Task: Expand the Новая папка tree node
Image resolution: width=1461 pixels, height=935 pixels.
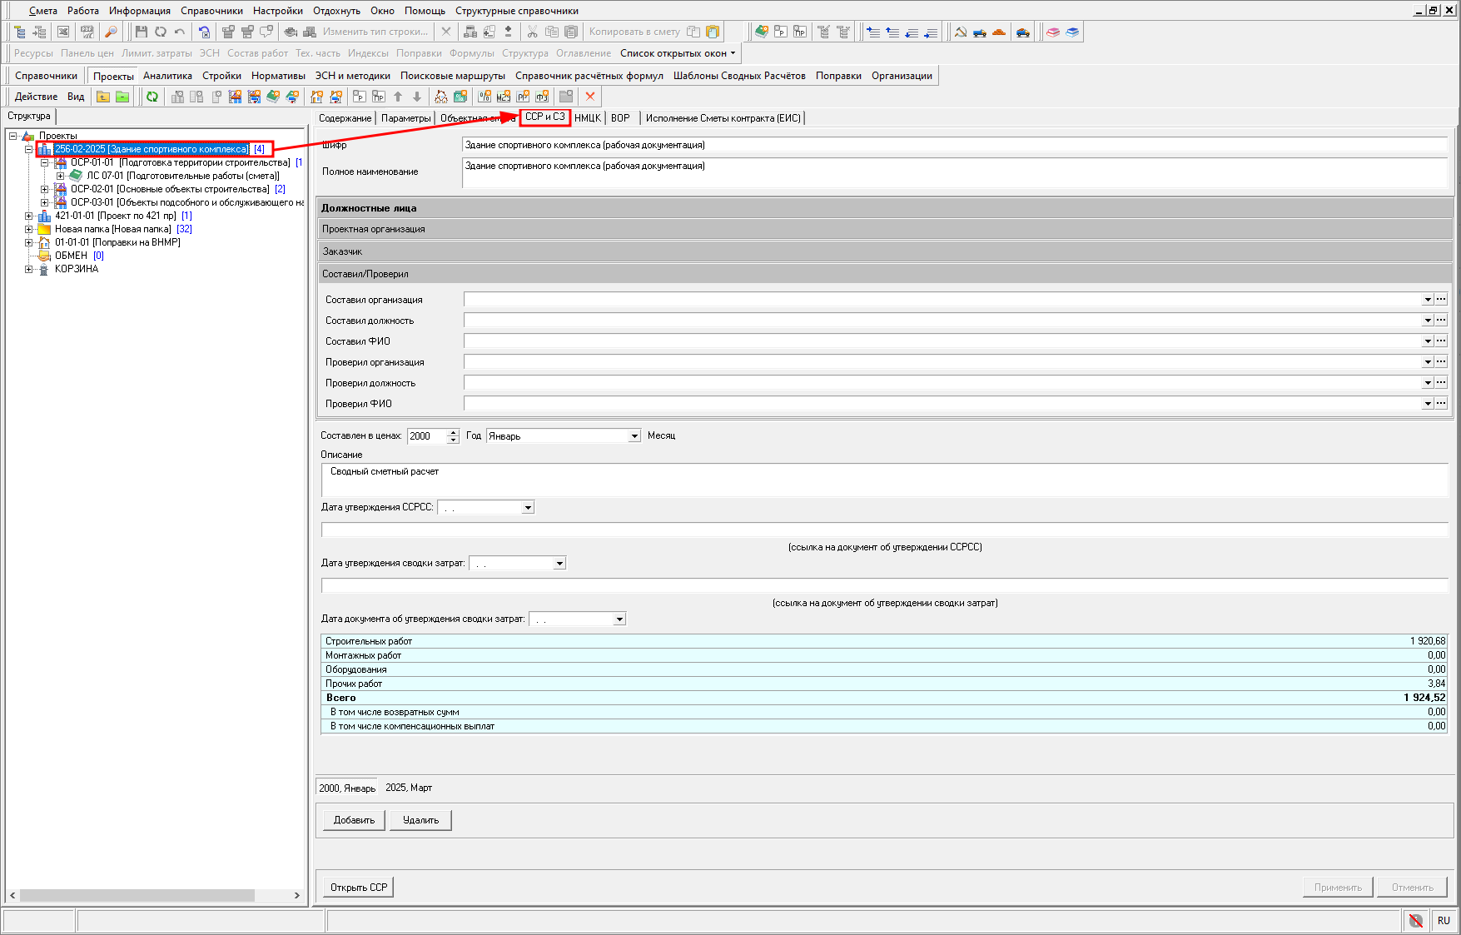Action: [29, 229]
